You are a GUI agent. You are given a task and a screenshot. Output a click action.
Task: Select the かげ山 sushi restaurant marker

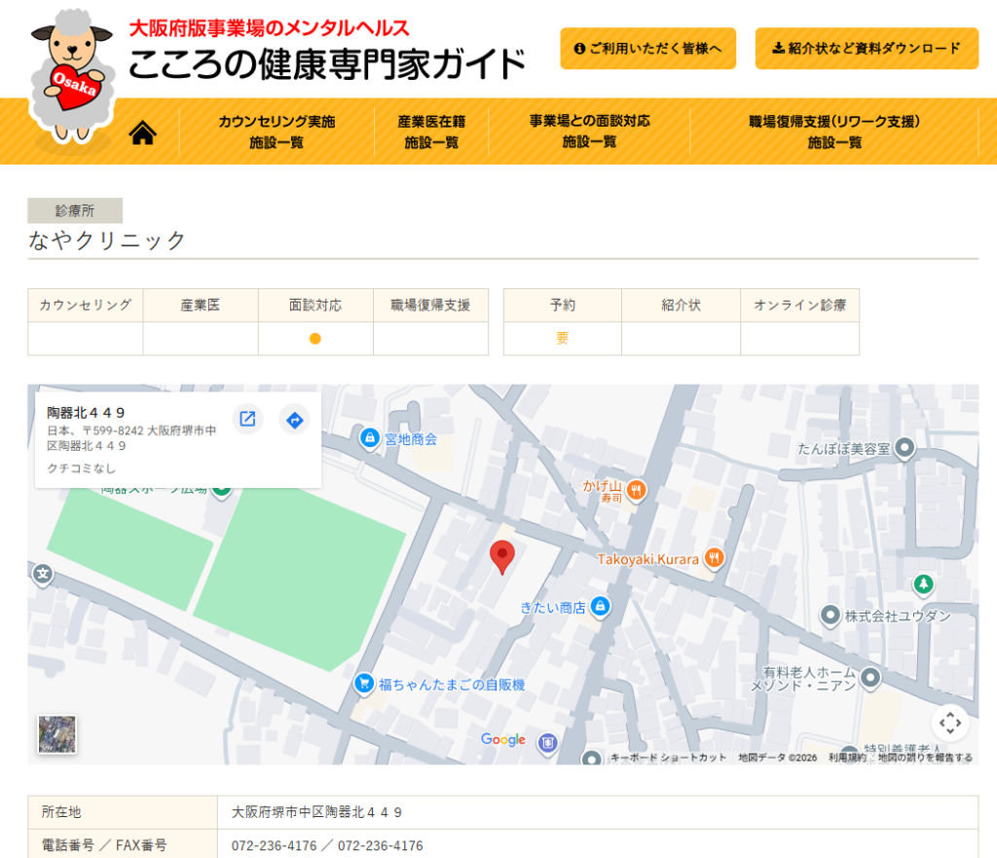point(636,490)
